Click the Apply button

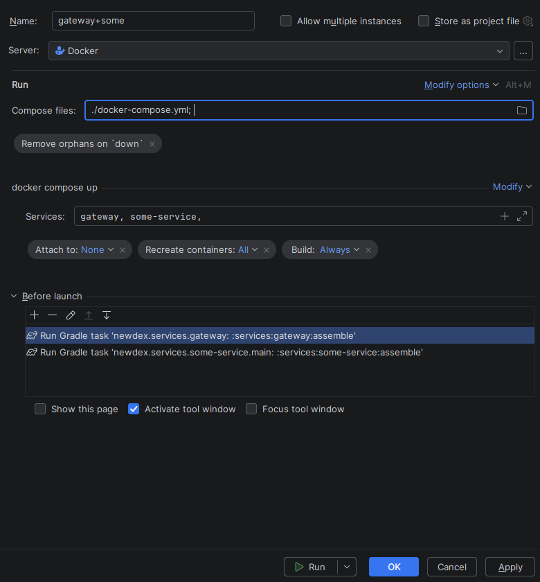coord(510,567)
